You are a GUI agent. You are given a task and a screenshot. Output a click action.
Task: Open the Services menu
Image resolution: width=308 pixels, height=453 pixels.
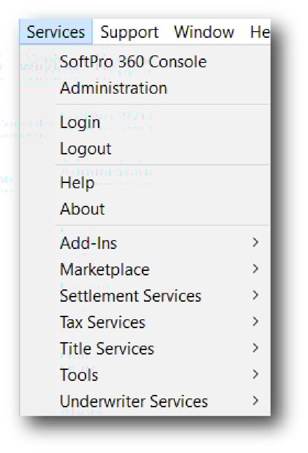click(55, 31)
